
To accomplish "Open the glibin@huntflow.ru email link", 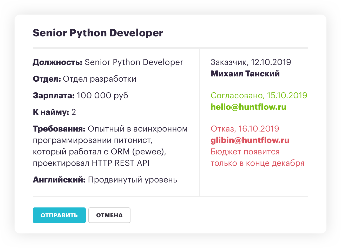I will point(250,140).
